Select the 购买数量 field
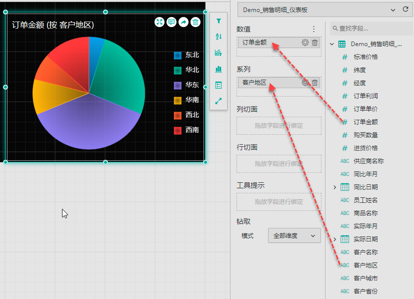 [x=365, y=135]
